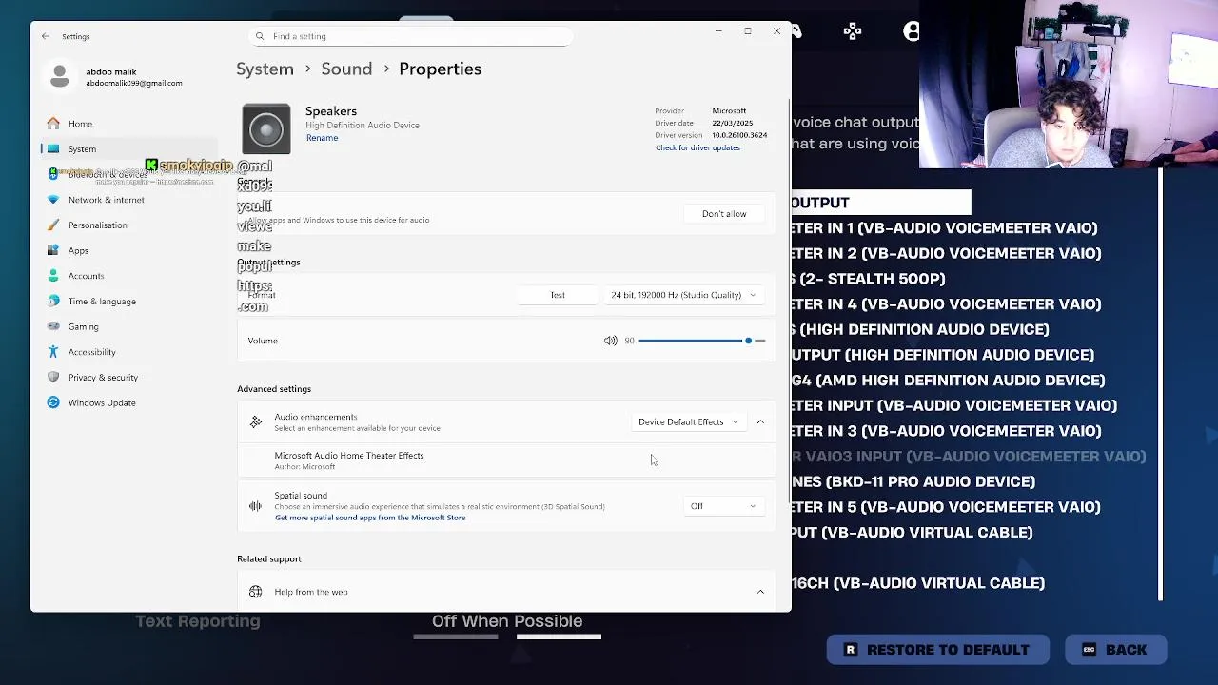Viewport: 1218px width, 685px height.
Task: Open the Spatial sound Off dropdown
Action: coord(723,506)
